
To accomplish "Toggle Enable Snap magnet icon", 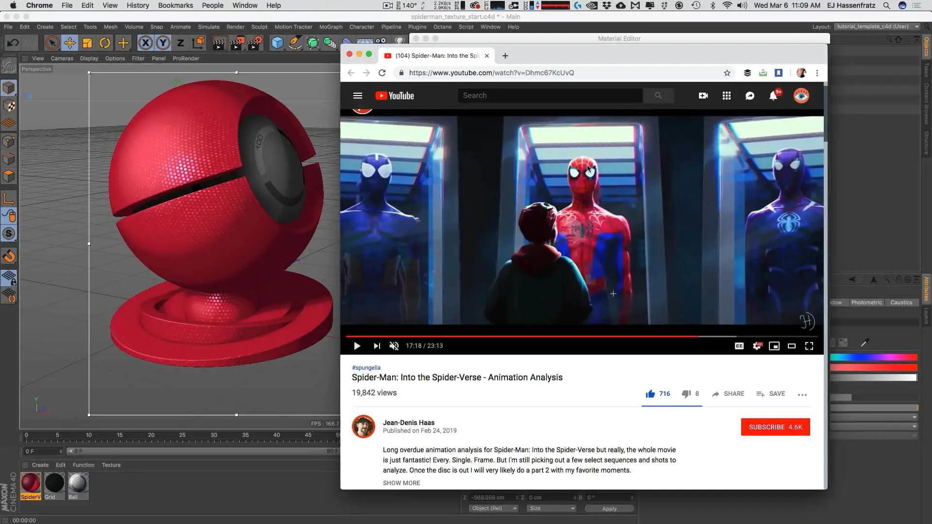I will tap(9, 256).
